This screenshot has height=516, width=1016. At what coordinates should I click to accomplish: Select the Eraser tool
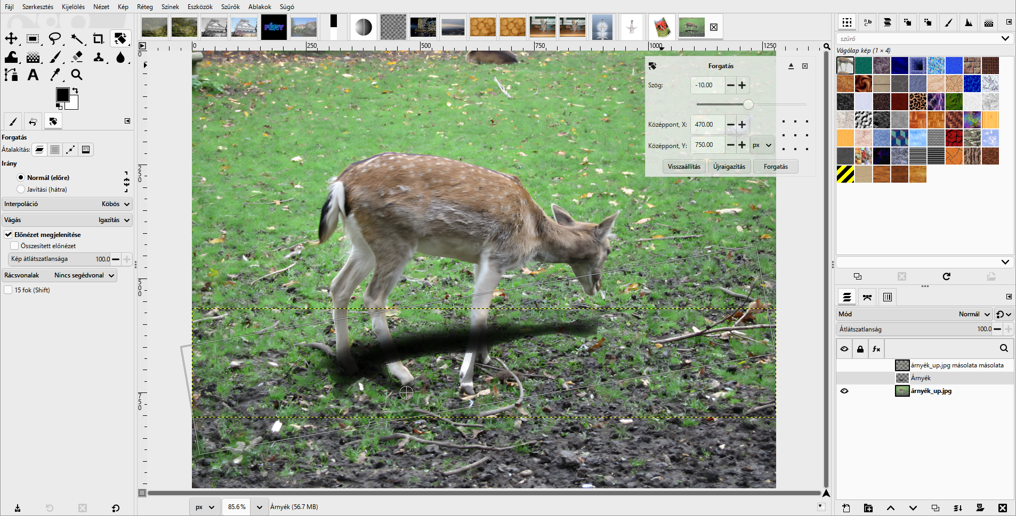(77, 57)
